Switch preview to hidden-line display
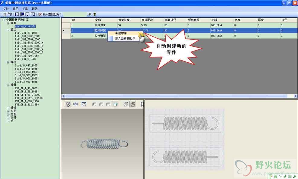This screenshot has height=179, width=298. click(x=101, y=104)
